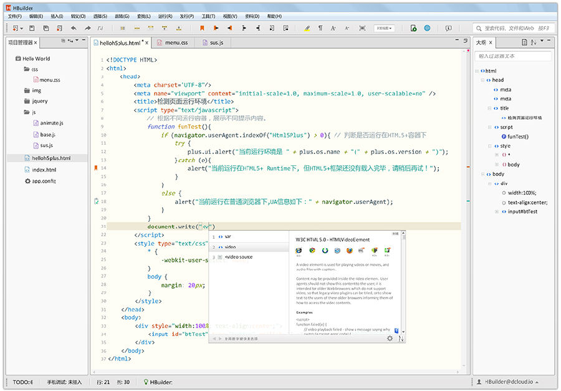Minimize the editor area with its dash button

(x=457, y=41)
